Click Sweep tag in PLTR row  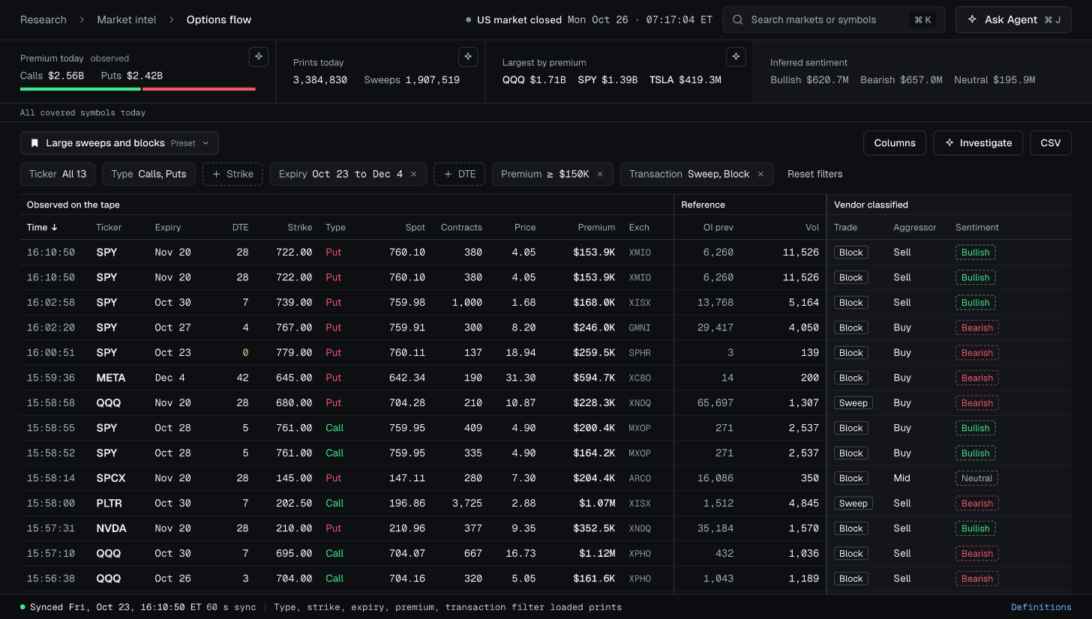[853, 503]
